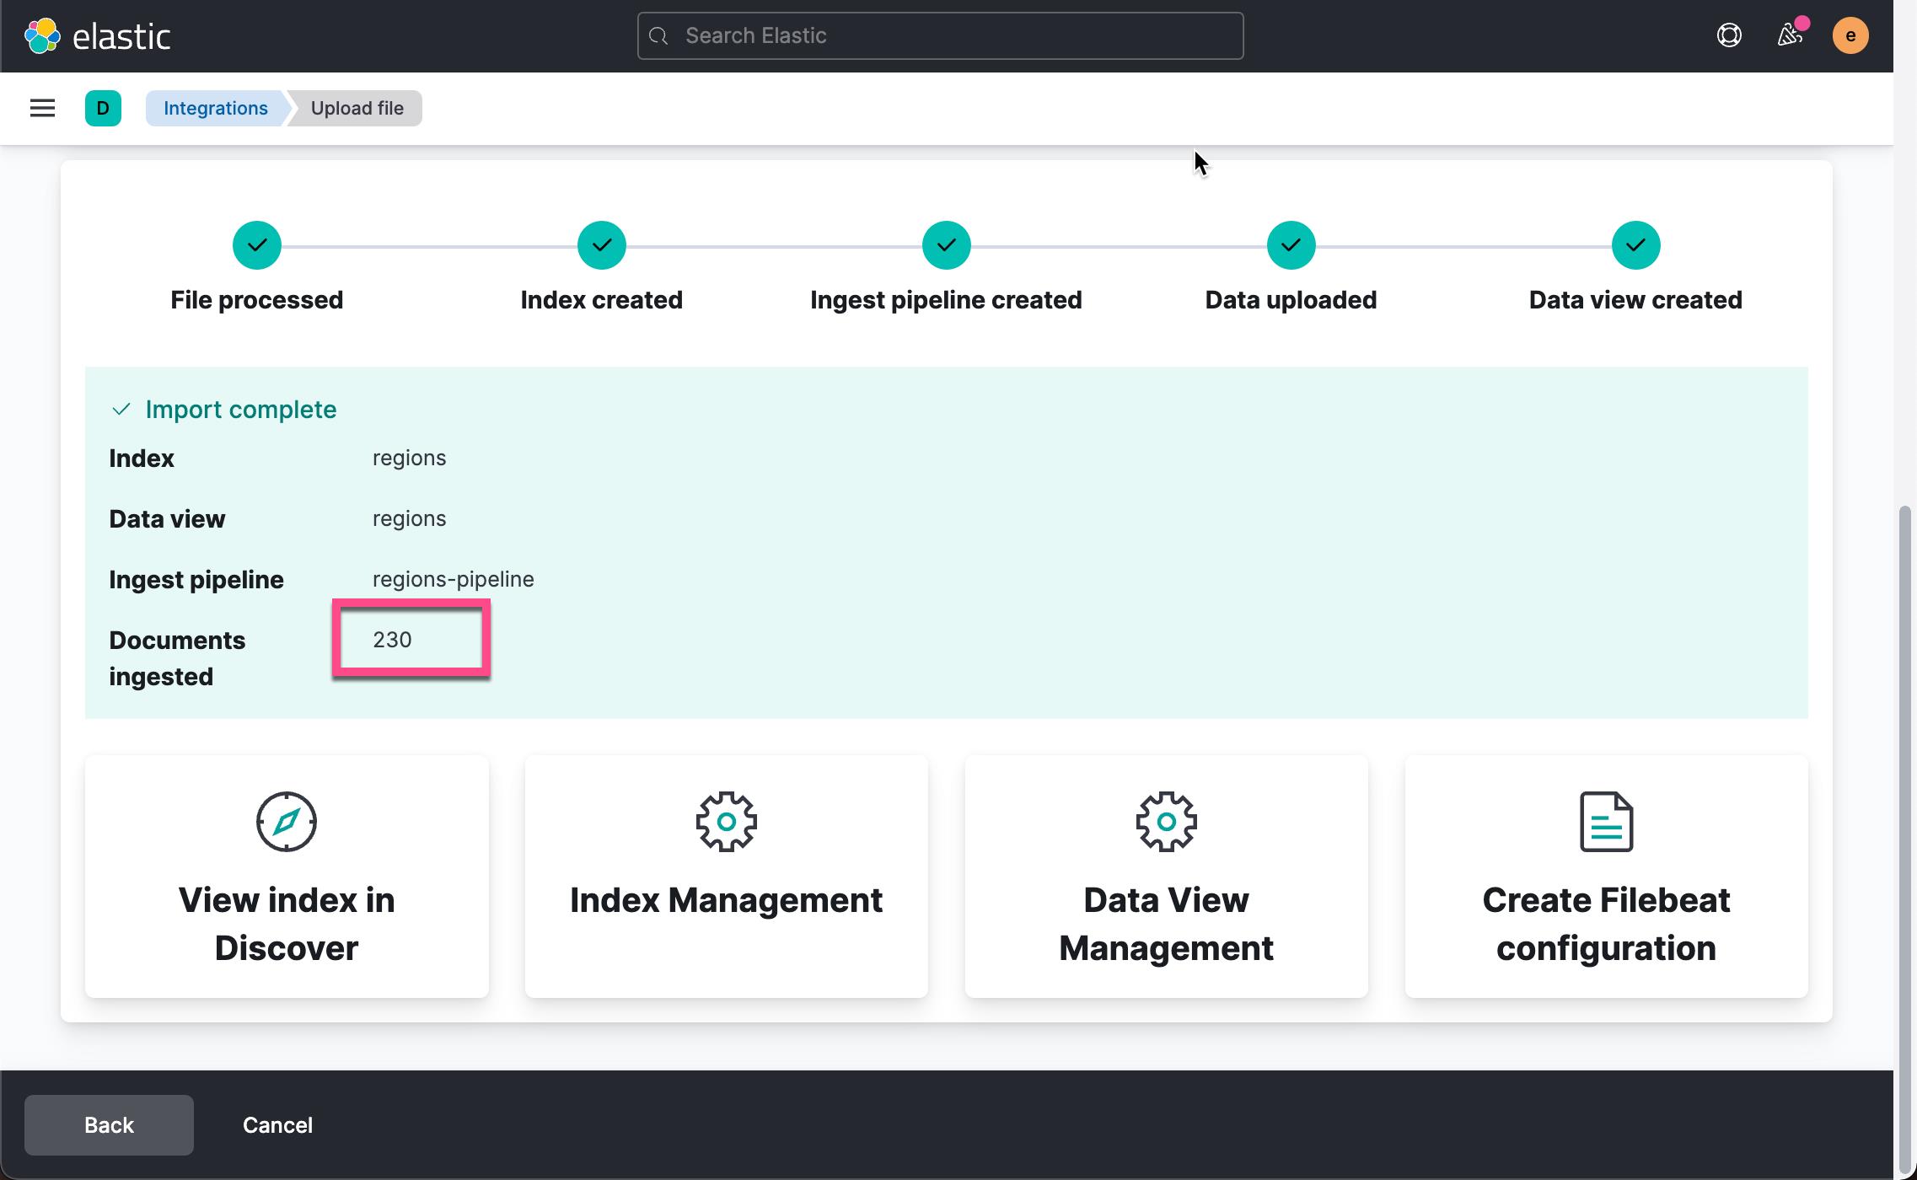Click the Import complete checkmark icon

121,410
